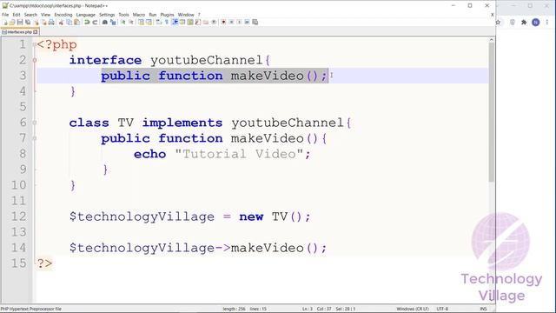Open the Edit menu
The width and height of the screenshot is (556, 313).
click(x=17, y=15)
